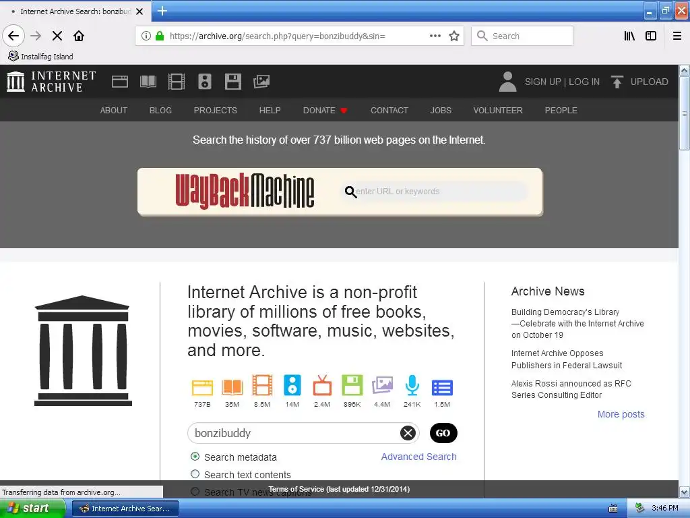Click SIGN UP | LOG IN link
The width and height of the screenshot is (690, 518).
coord(562,82)
